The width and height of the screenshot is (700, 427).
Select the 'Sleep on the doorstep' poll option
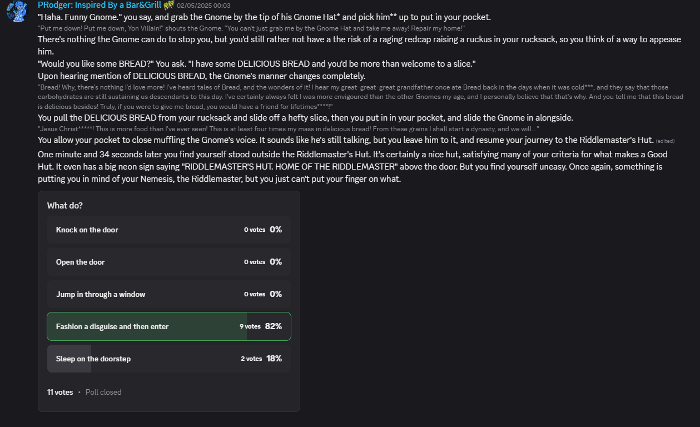[169, 359]
